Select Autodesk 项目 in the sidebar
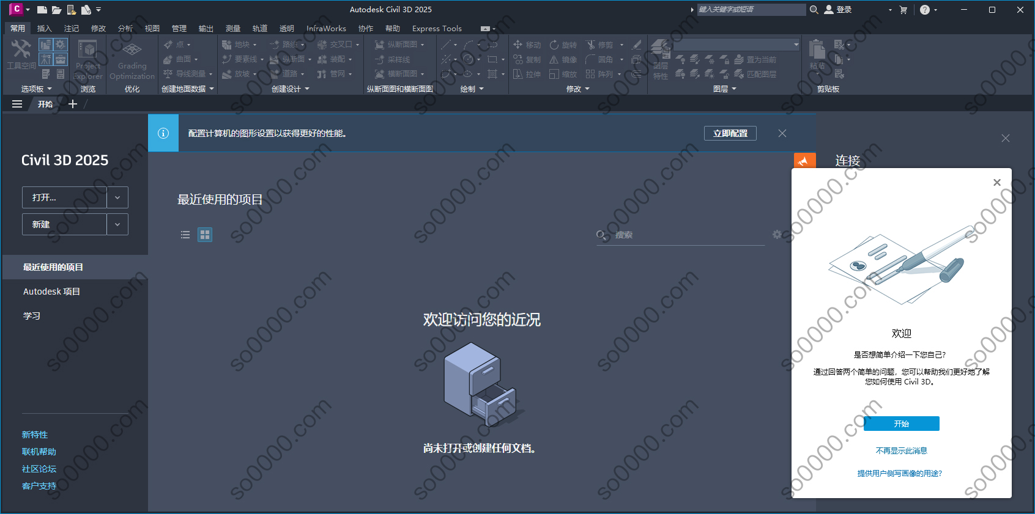Image resolution: width=1035 pixels, height=514 pixels. [51, 292]
